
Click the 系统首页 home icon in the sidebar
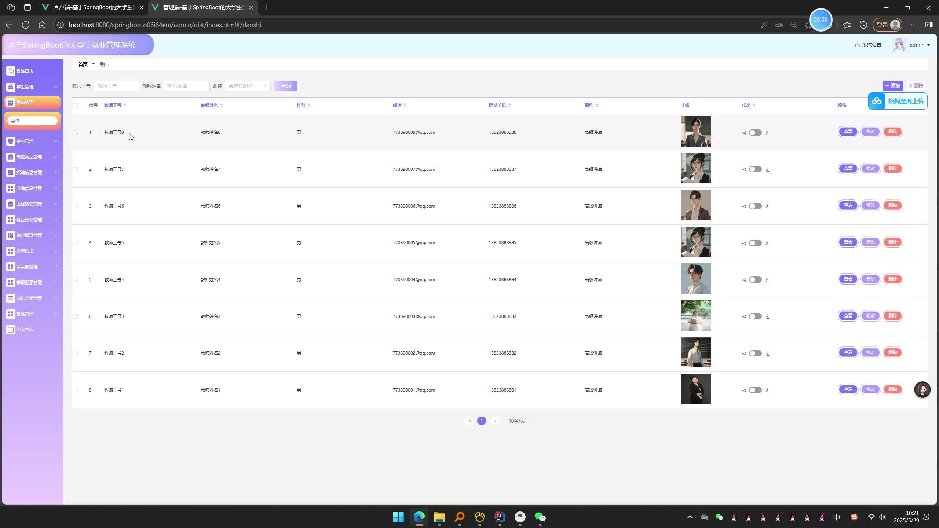[x=11, y=71]
